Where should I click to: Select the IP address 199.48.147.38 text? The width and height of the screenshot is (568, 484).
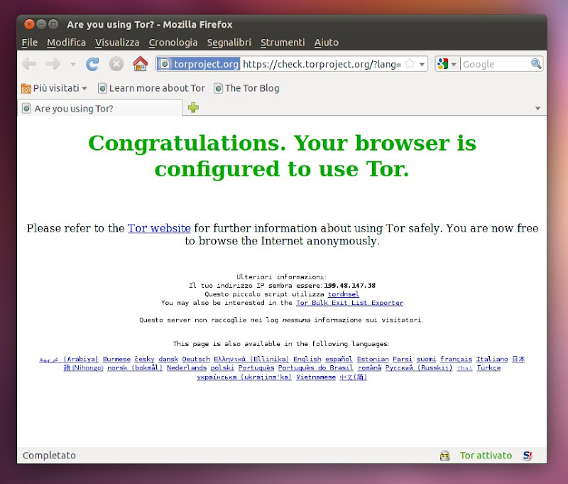click(349, 286)
